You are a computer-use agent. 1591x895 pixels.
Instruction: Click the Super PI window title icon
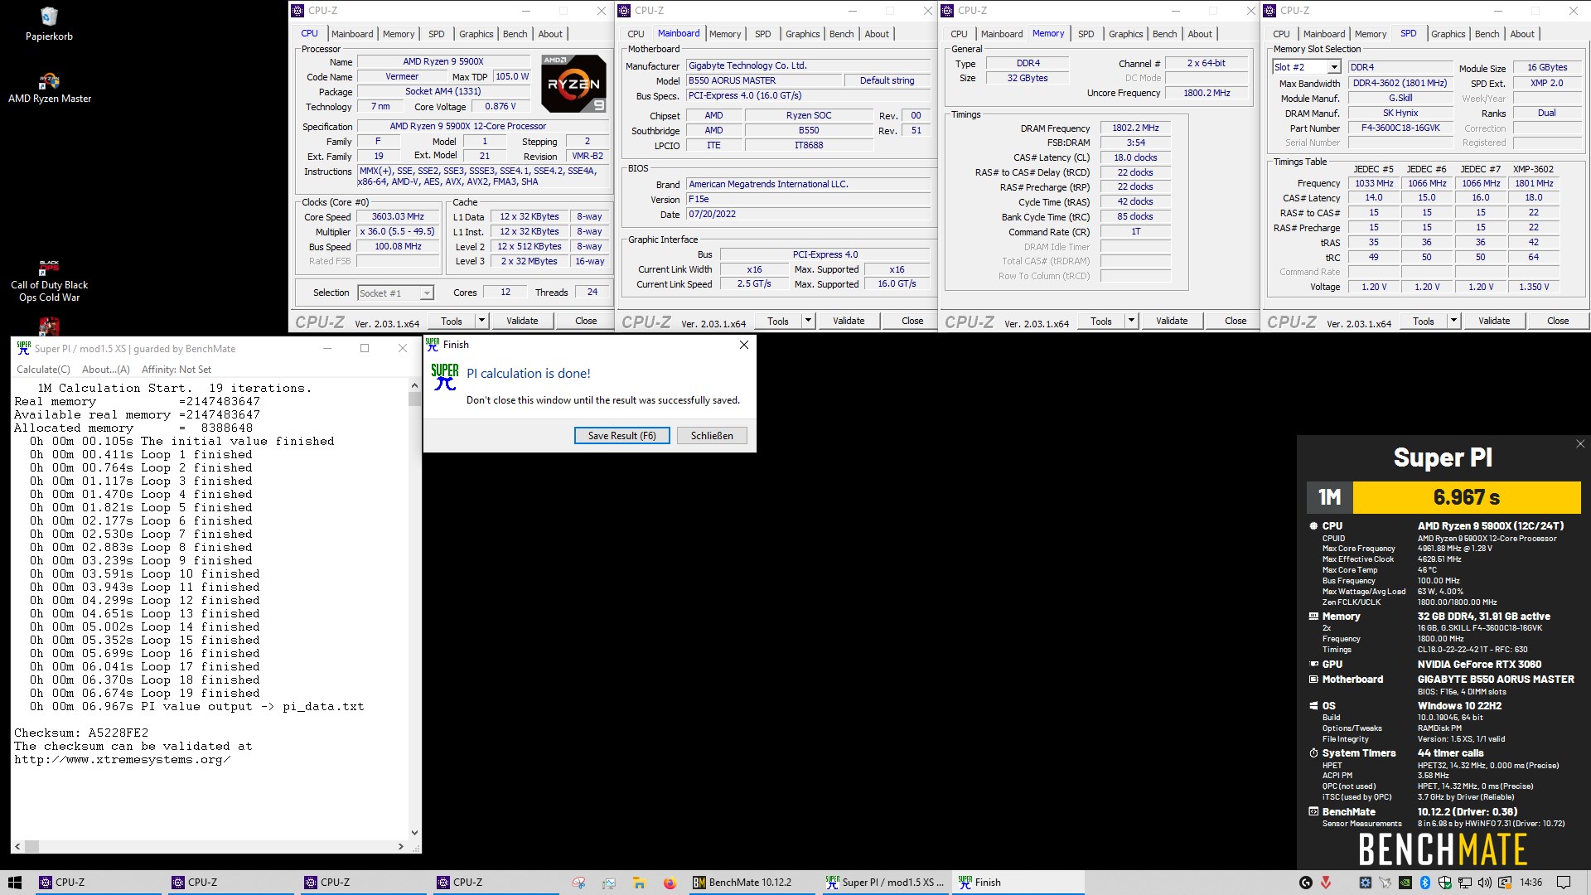[x=24, y=348]
